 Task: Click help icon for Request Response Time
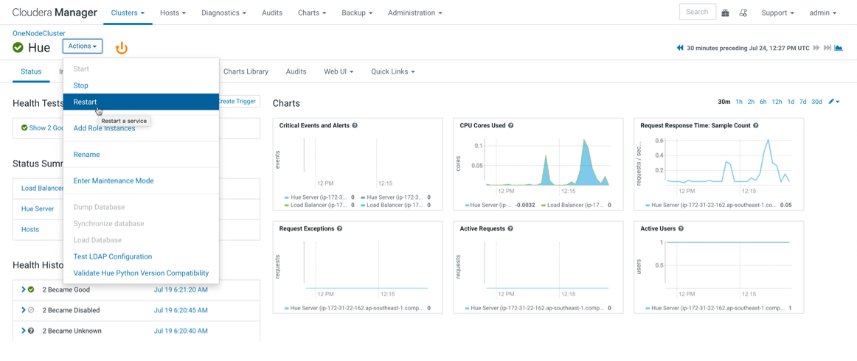pos(756,125)
